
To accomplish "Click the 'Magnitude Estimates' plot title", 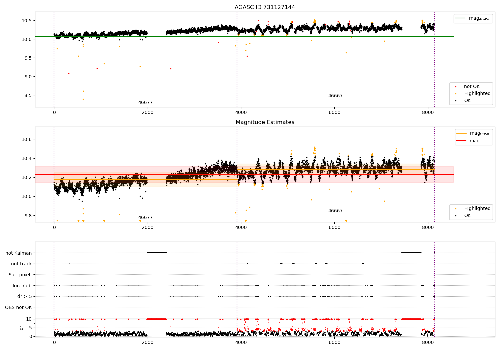I will [x=265, y=122].
